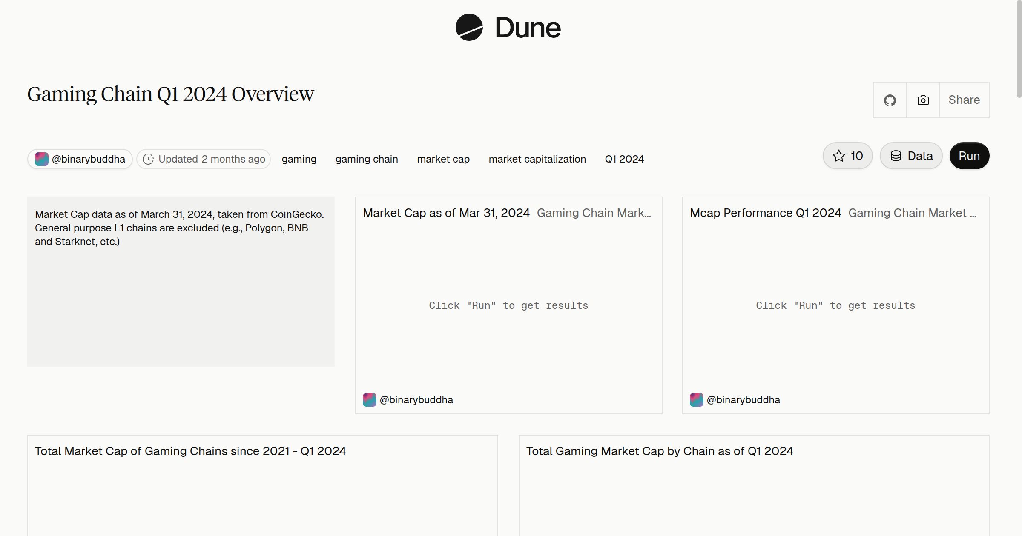Screen dimensions: 1022x536
Task: Click the Dune wordmark text
Action: click(x=528, y=28)
